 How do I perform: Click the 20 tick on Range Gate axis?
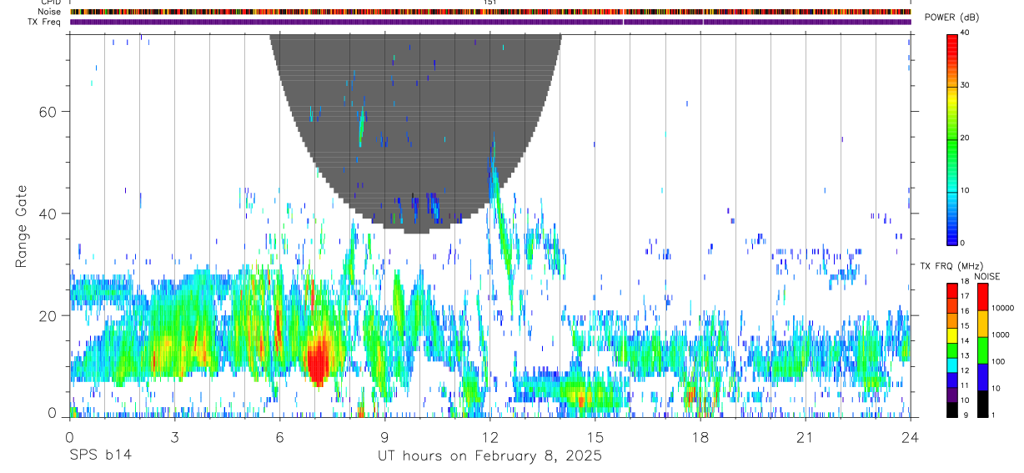coord(50,316)
